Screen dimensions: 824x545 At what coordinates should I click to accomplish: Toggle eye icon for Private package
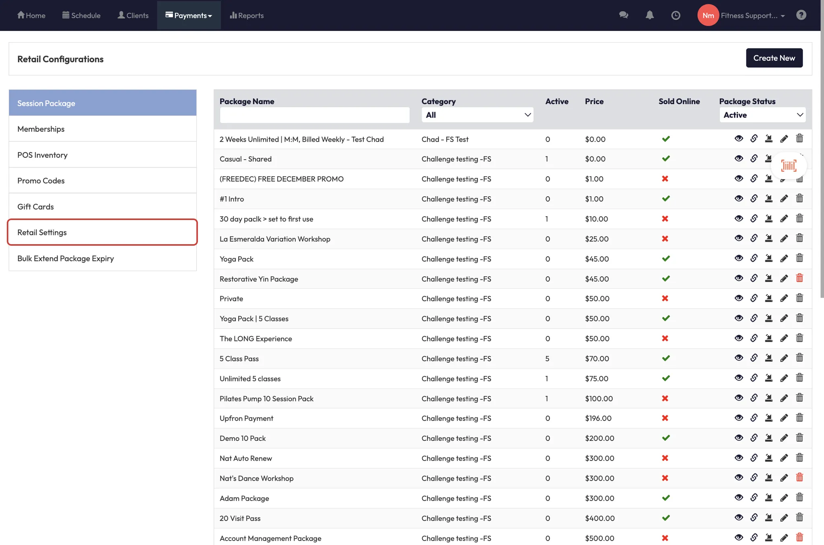pyautogui.click(x=738, y=298)
